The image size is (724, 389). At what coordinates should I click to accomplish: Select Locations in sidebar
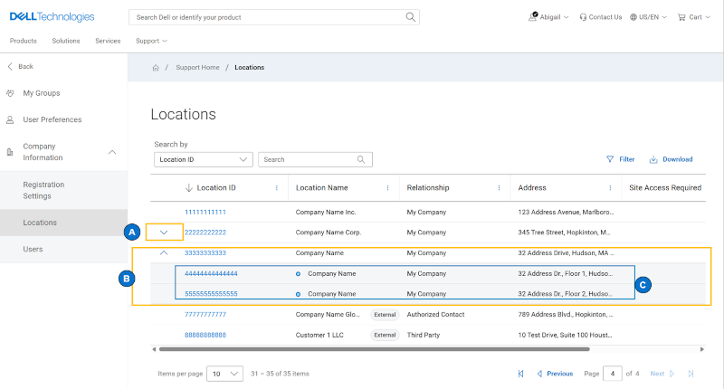63,223
